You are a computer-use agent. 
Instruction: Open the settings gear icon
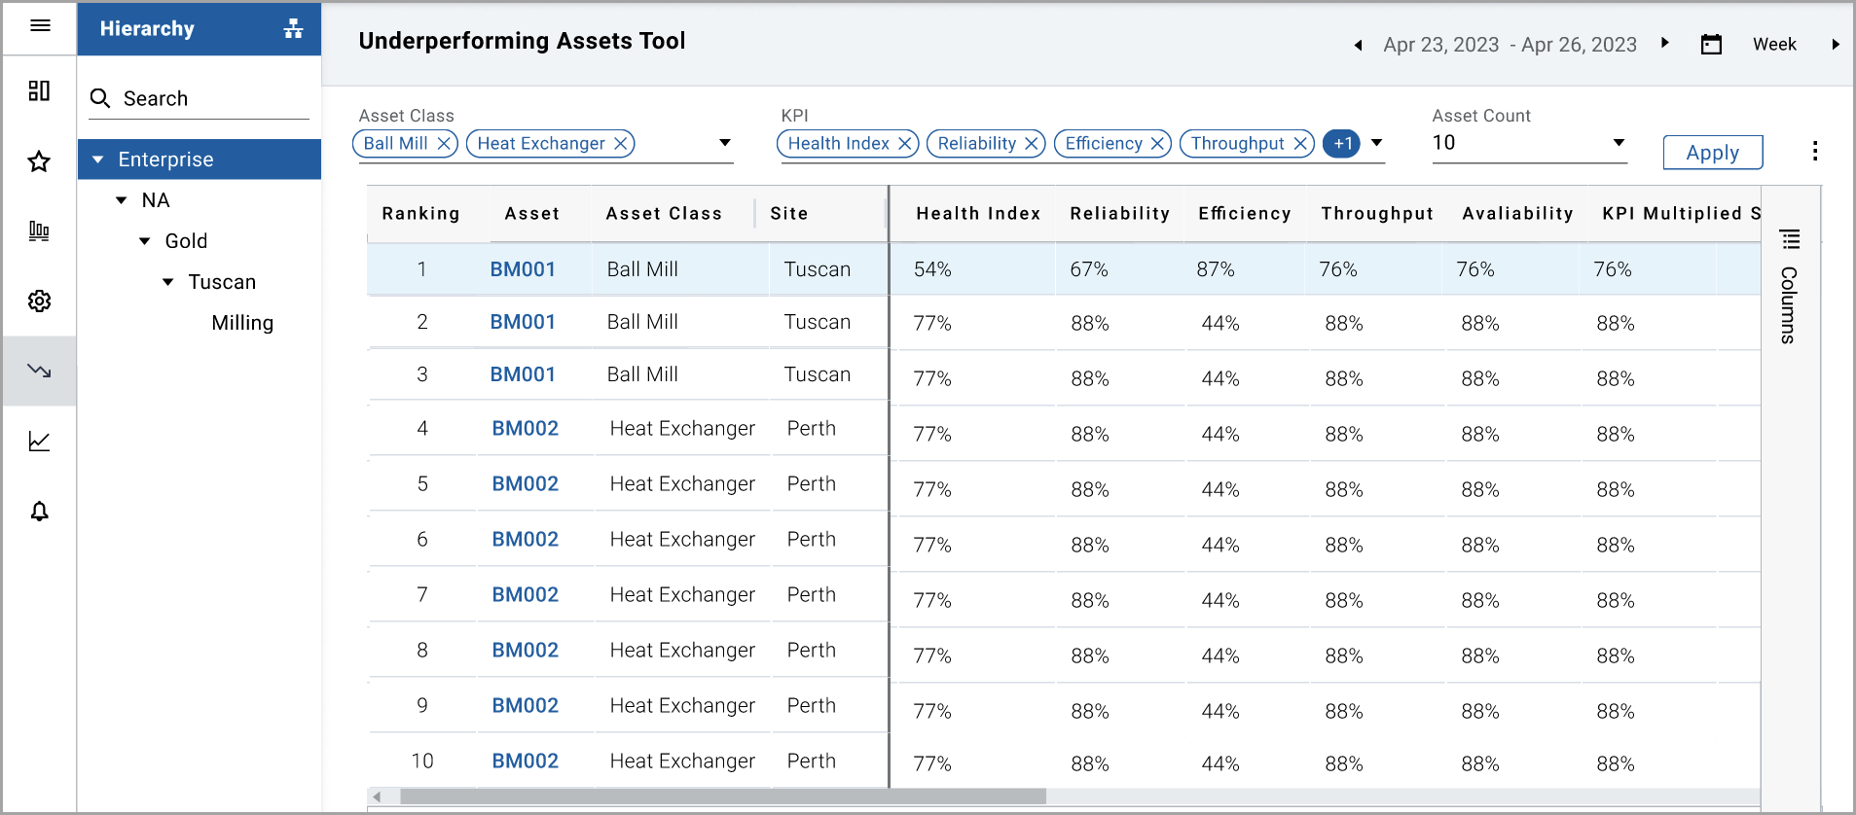coord(39,301)
